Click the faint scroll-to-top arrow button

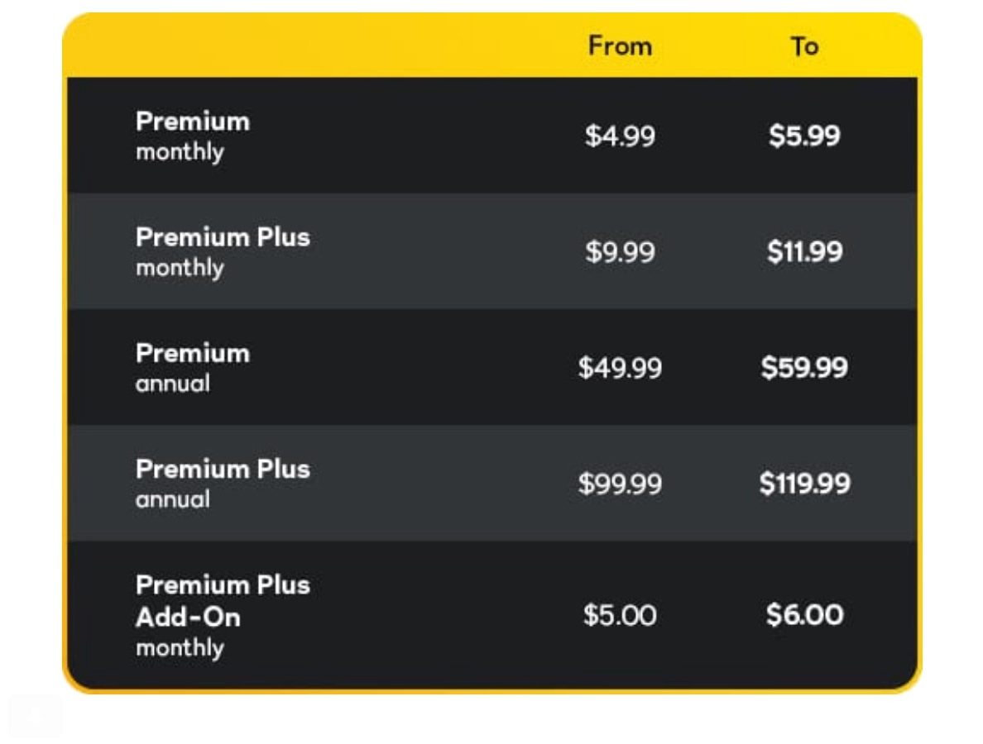click(35, 715)
